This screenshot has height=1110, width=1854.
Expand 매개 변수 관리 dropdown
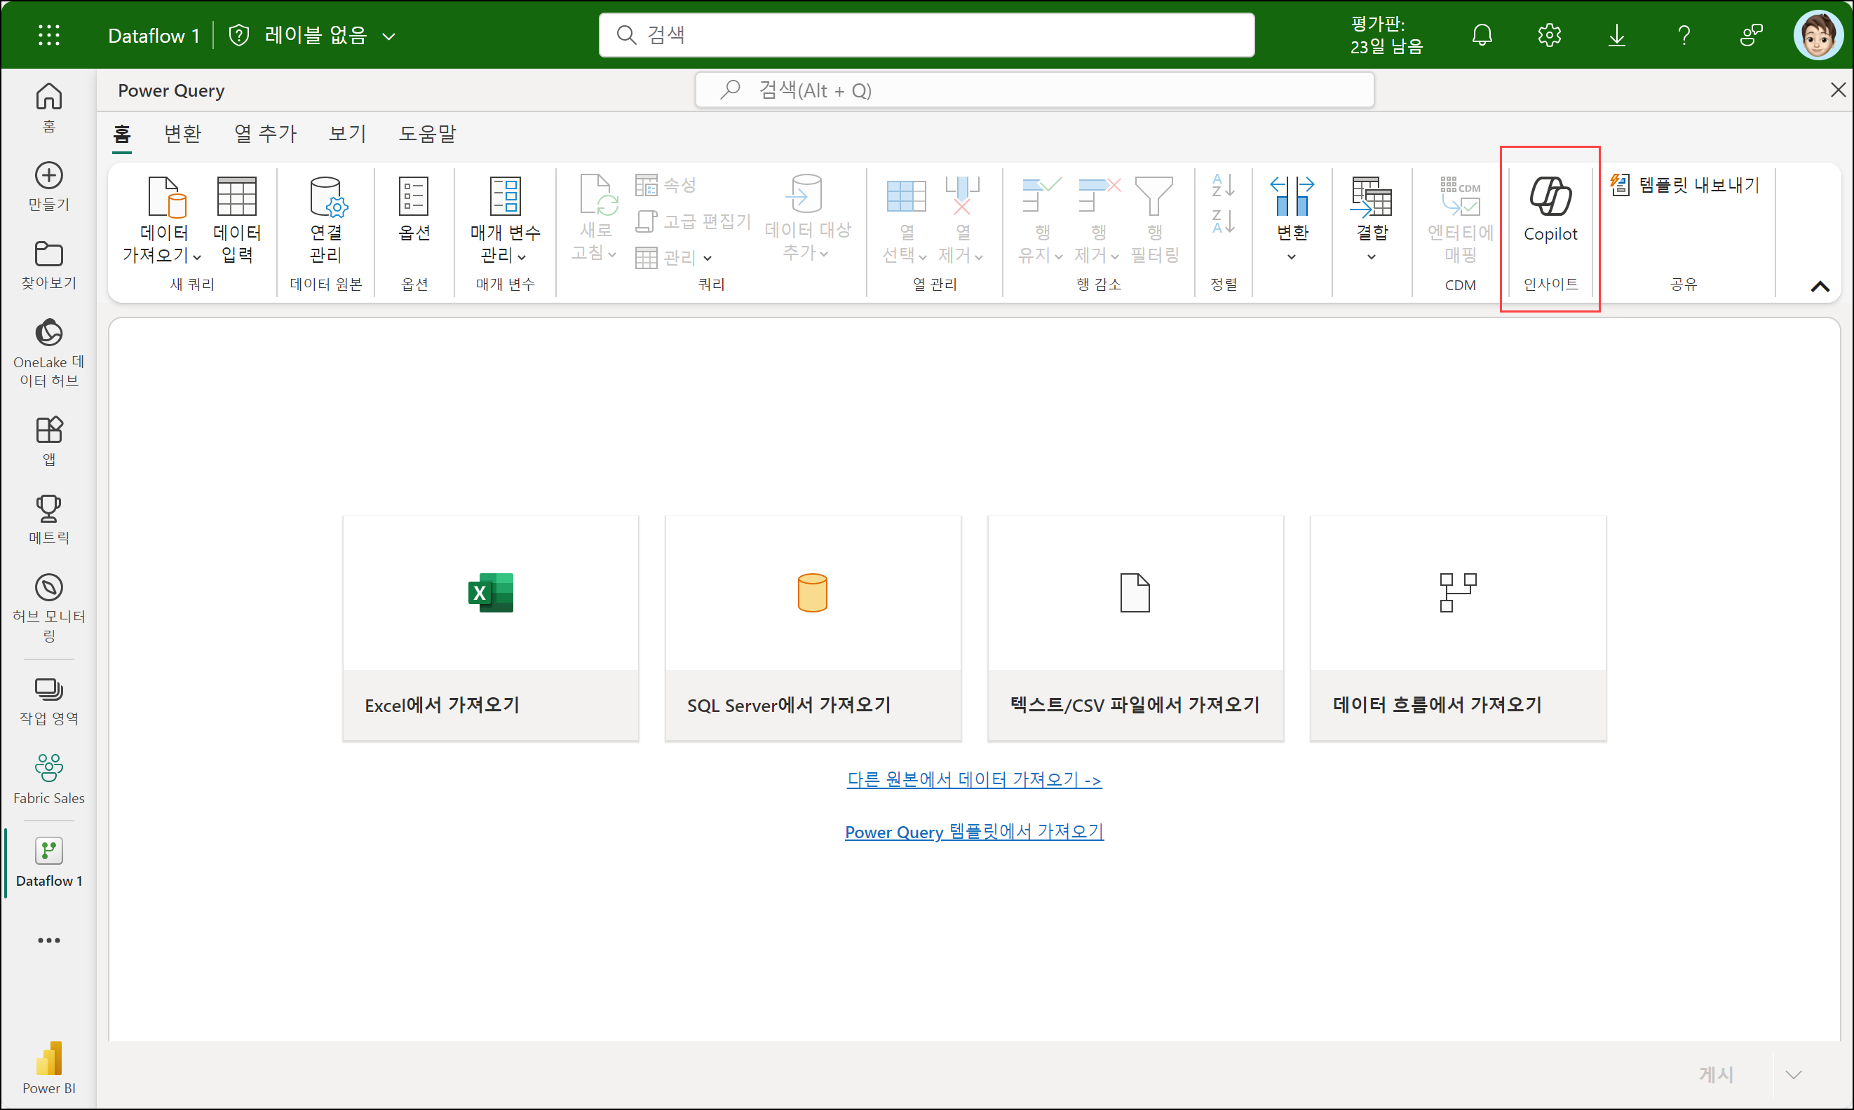tap(522, 256)
